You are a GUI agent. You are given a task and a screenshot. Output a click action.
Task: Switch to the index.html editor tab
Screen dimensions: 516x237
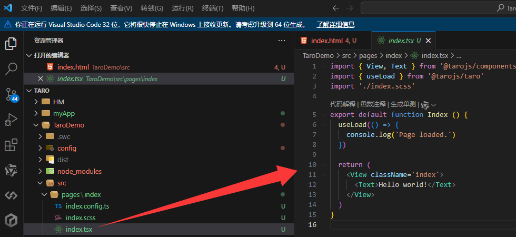coord(333,41)
